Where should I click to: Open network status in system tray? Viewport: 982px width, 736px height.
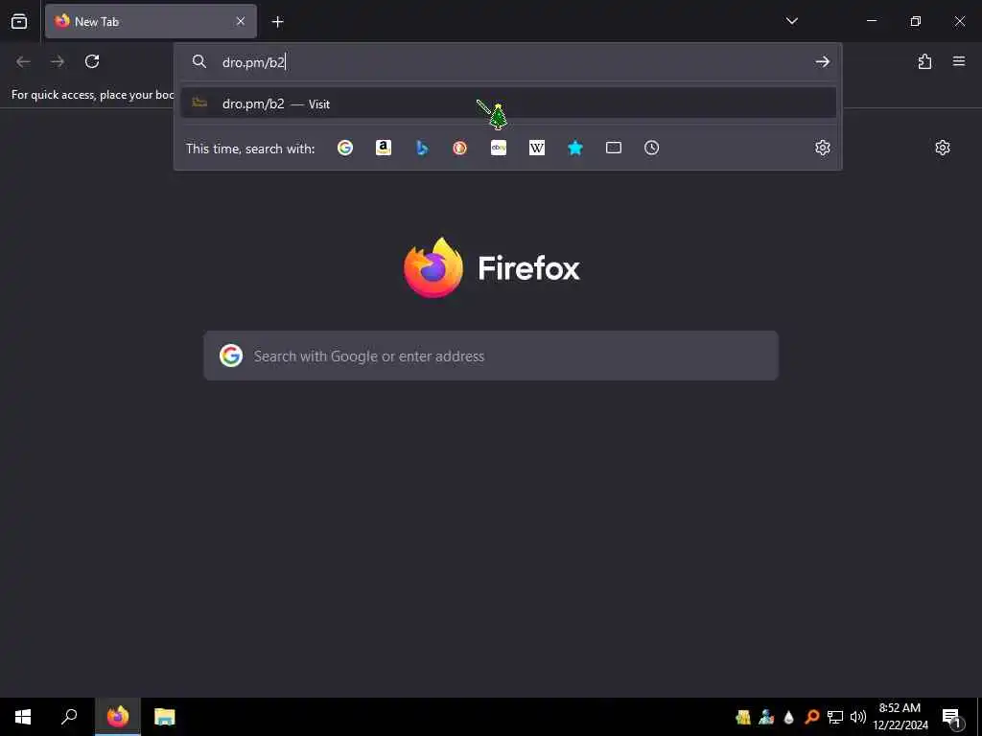pos(835,717)
